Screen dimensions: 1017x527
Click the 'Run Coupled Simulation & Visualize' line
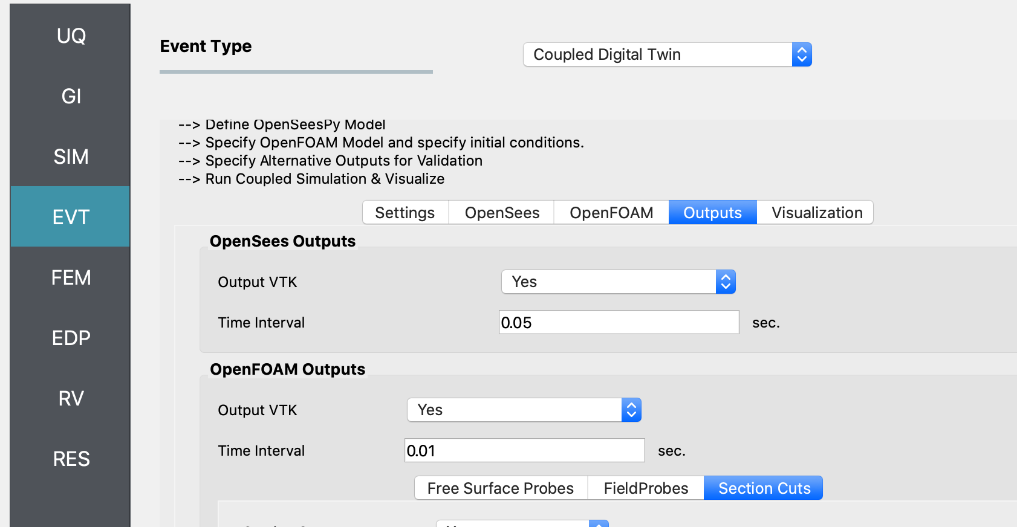tap(311, 179)
